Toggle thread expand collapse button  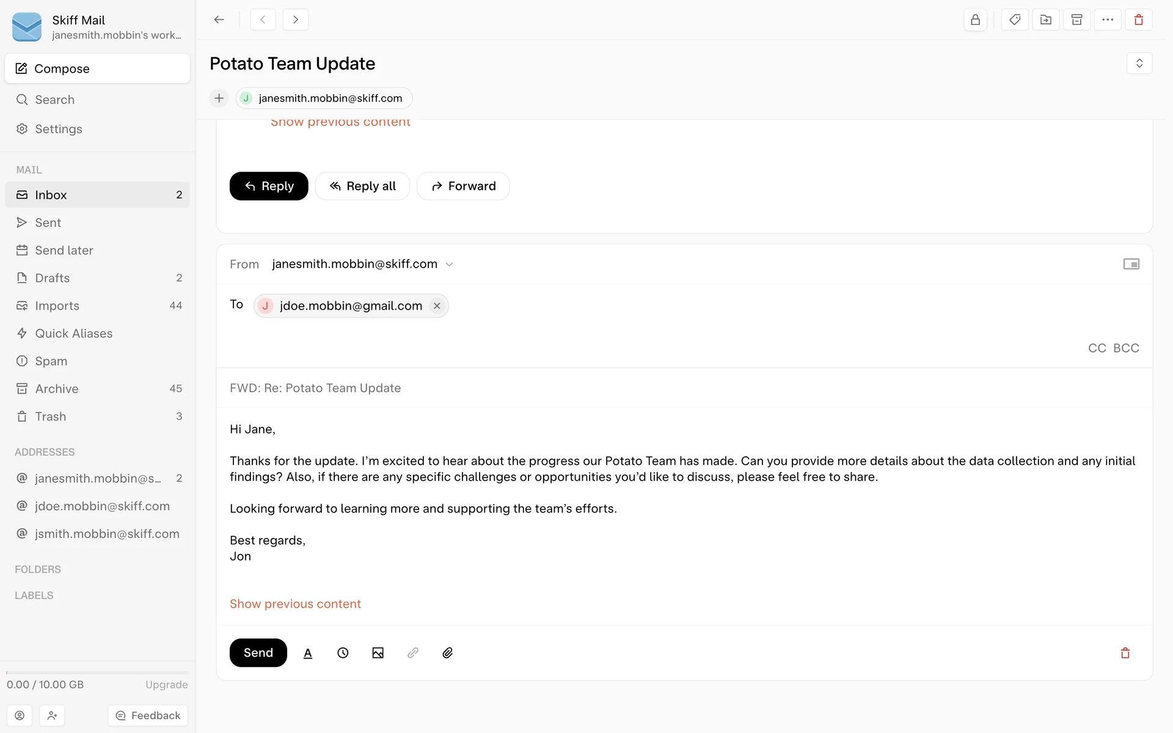pos(1139,64)
